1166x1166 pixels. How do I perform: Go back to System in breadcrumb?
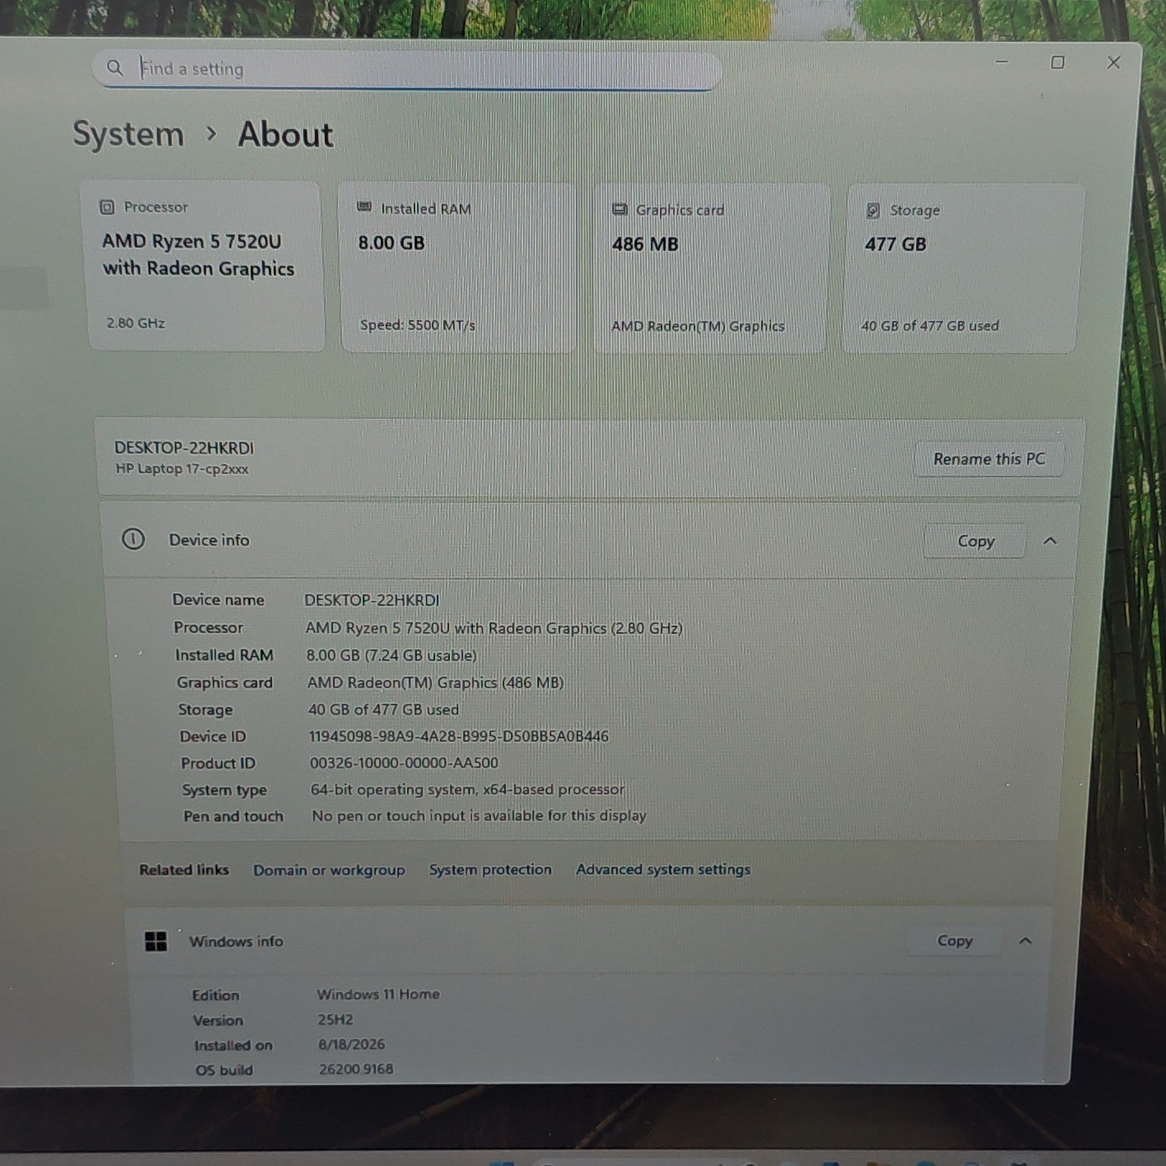coord(128,134)
